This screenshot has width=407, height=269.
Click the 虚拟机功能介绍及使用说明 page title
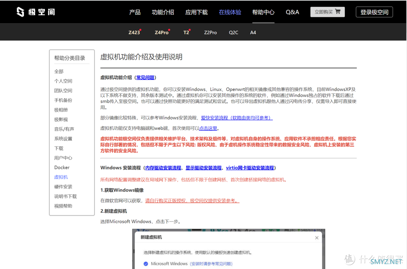(x=141, y=57)
